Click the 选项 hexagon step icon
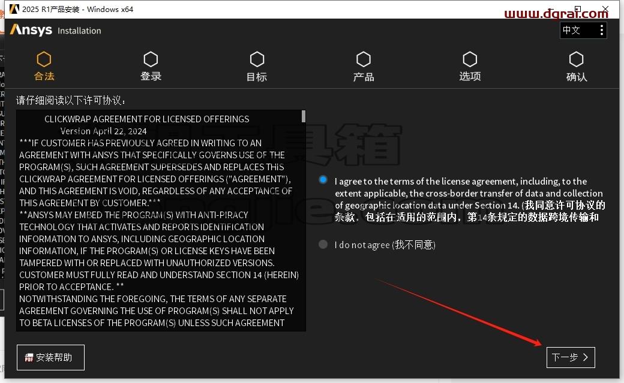 [470, 59]
